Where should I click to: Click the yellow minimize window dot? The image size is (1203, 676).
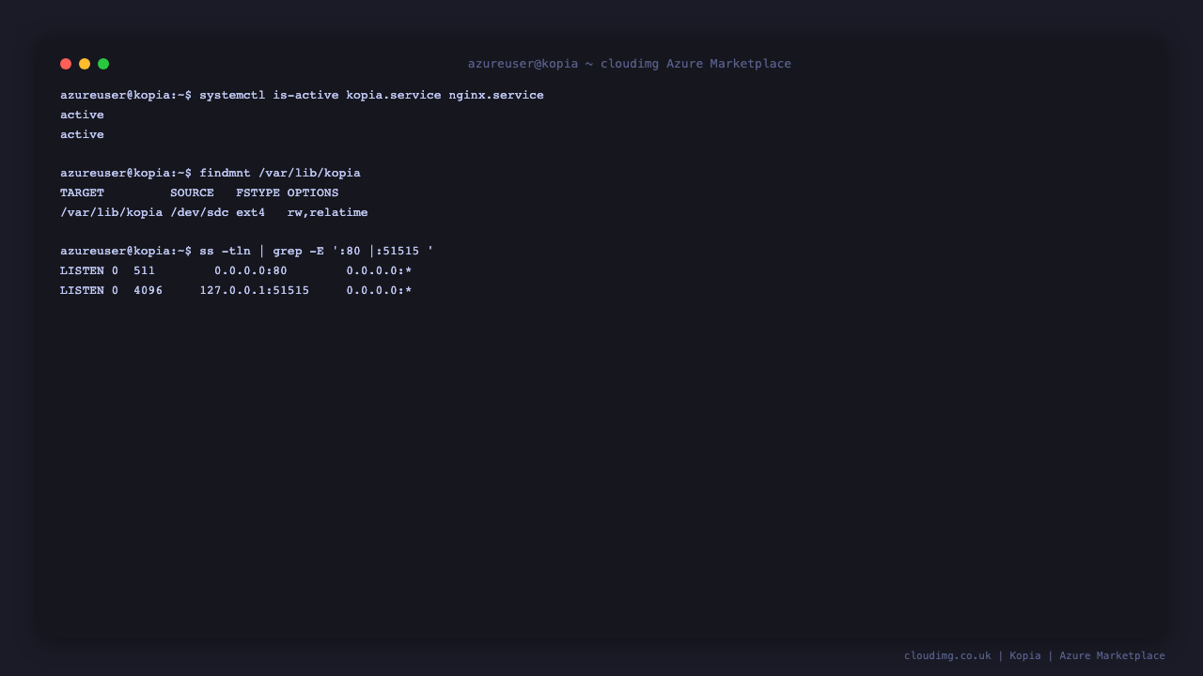click(85, 64)
